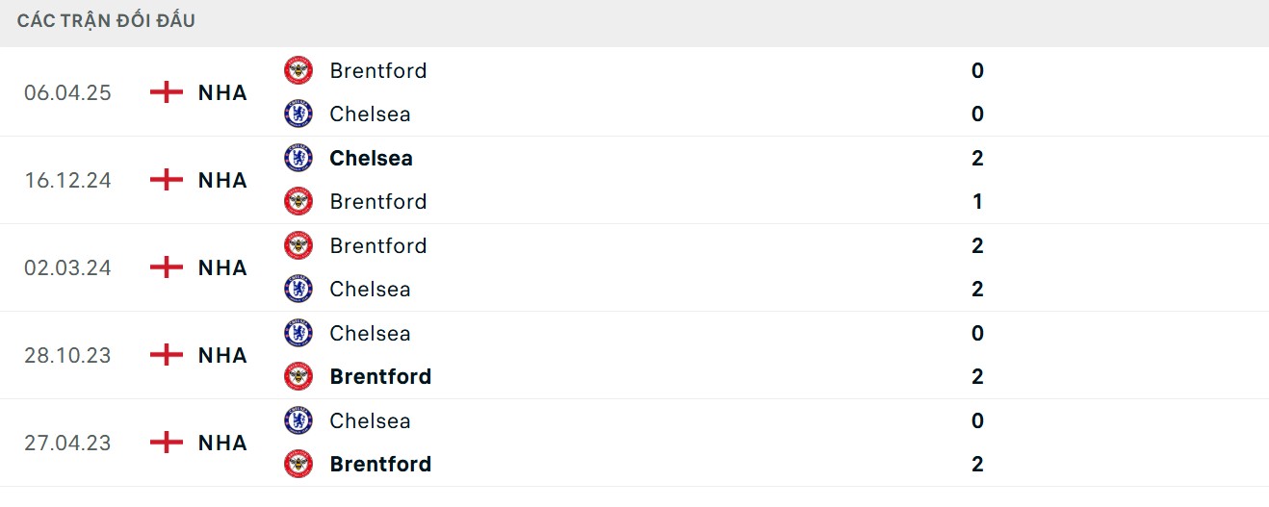Viewport: 1269px width, 507px height.
Task: Click Brentford crest in 02.03.24 match
Action: pyautogui.click(x=298, y=245)
